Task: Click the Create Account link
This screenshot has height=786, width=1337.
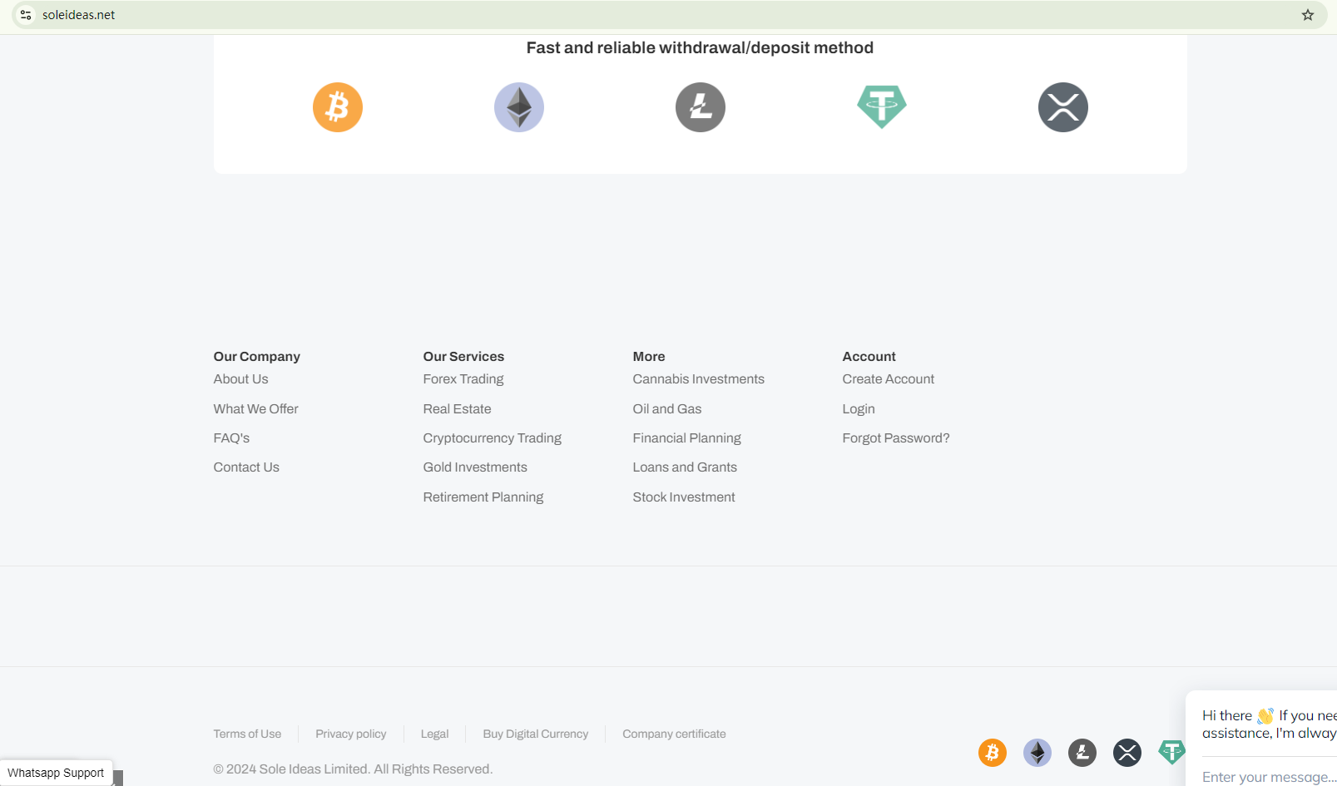Action: (x=889, y=379)
